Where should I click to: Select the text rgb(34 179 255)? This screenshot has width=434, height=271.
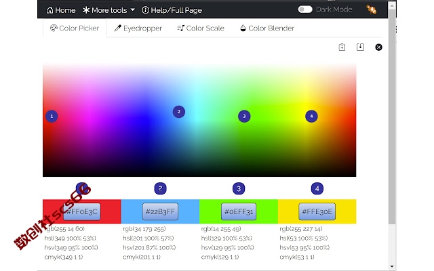[x=144, y=229]
